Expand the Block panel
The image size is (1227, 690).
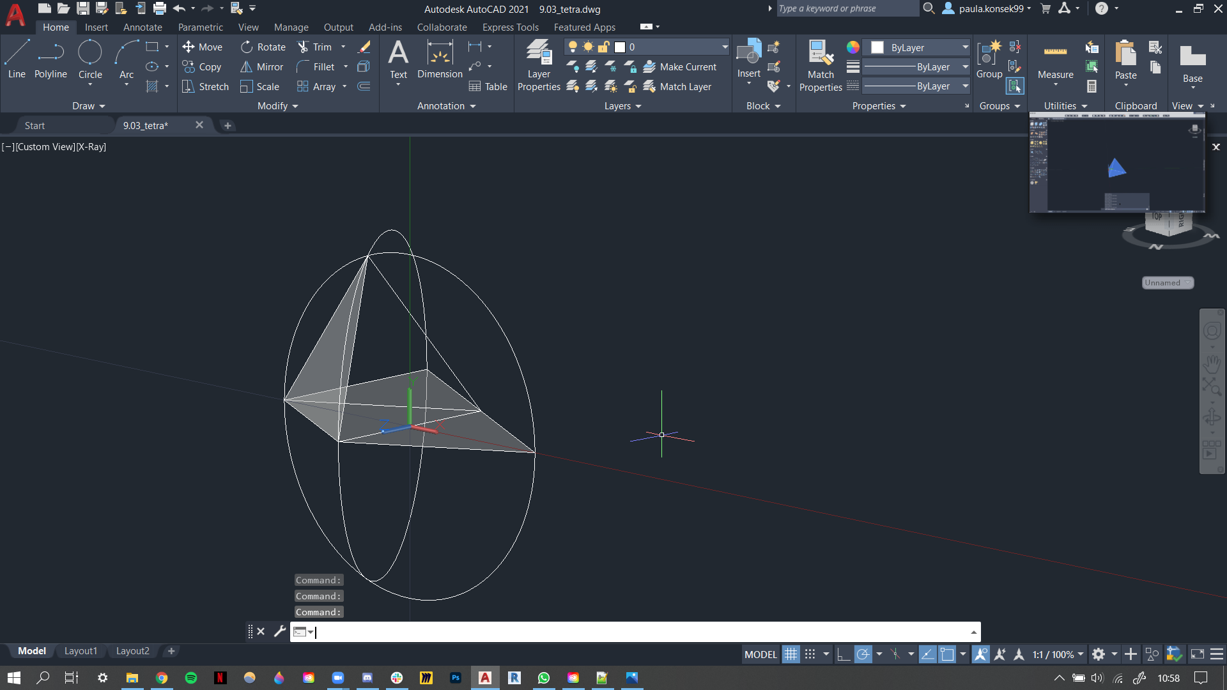pos(764,106)
